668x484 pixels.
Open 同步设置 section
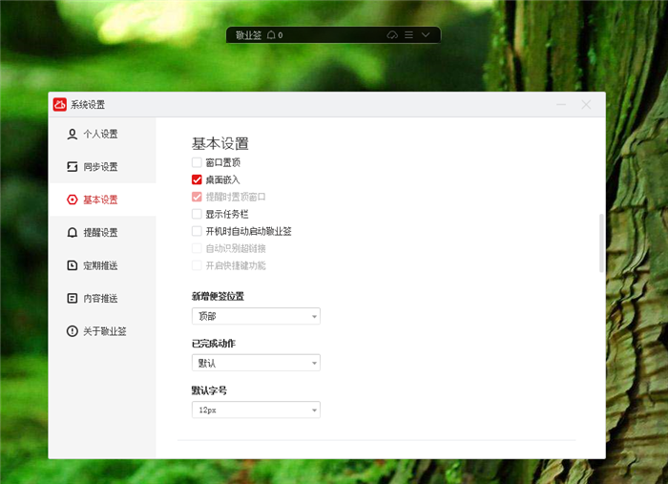[102, 167]
